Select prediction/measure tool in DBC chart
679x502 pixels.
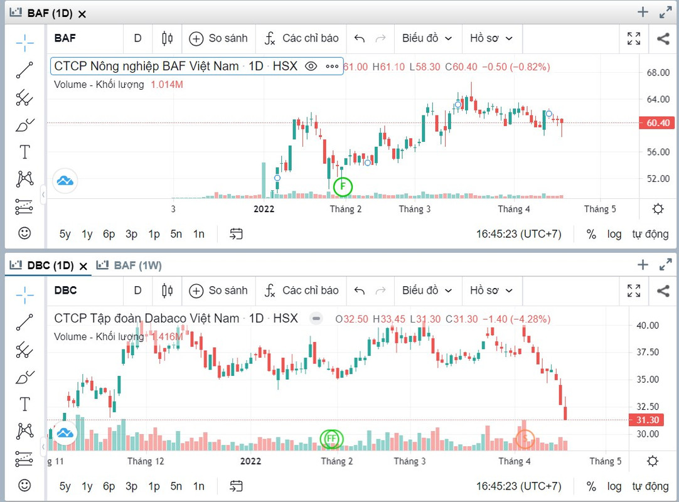click(24, 459)
